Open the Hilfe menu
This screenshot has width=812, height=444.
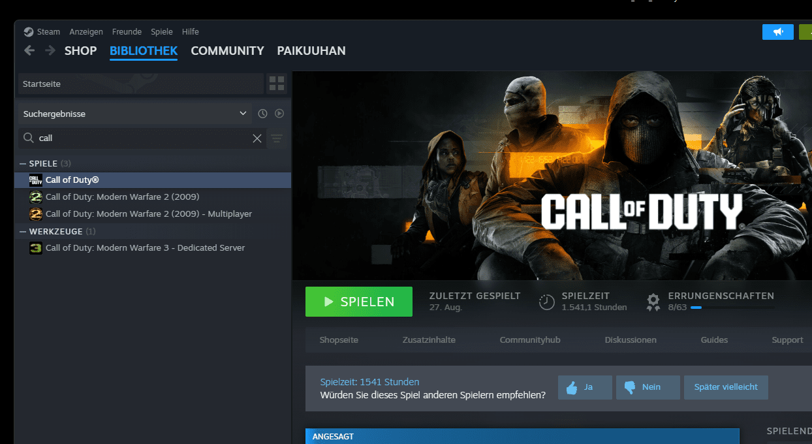tap(191, 31)
